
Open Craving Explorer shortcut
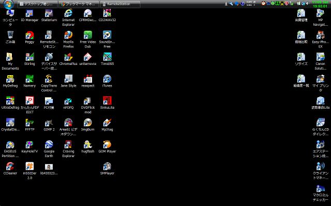68,149
